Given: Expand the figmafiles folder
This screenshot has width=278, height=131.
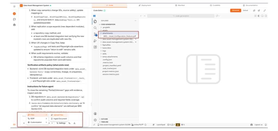Looking at the screenshot, I should click(x=106, y=45).
